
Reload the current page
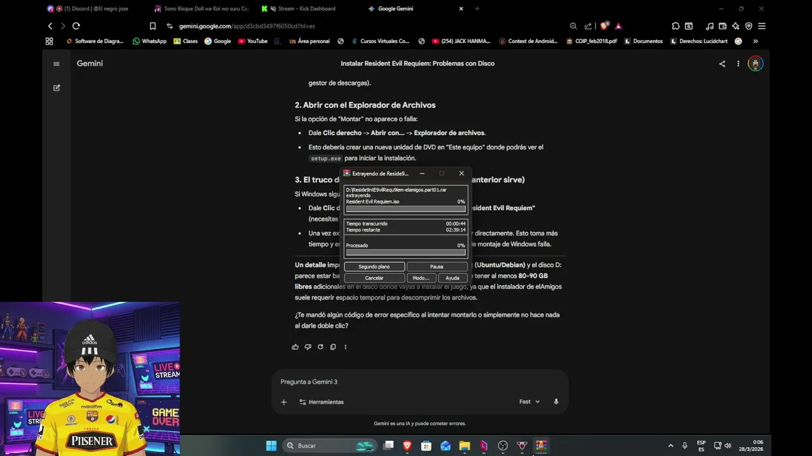pos(76,26)
